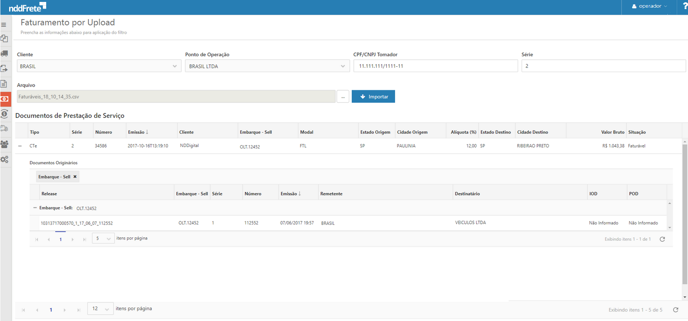Open the users group icon in sidebar
This screenshot has width=688, height=321.
4,144
